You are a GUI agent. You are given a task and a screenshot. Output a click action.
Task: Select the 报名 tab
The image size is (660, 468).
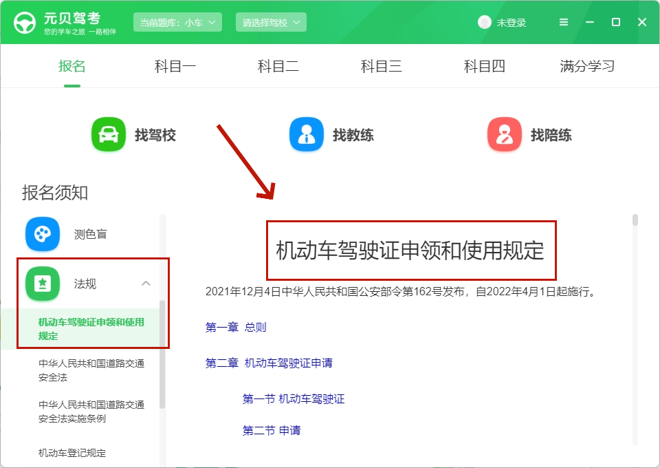point(72,66)
